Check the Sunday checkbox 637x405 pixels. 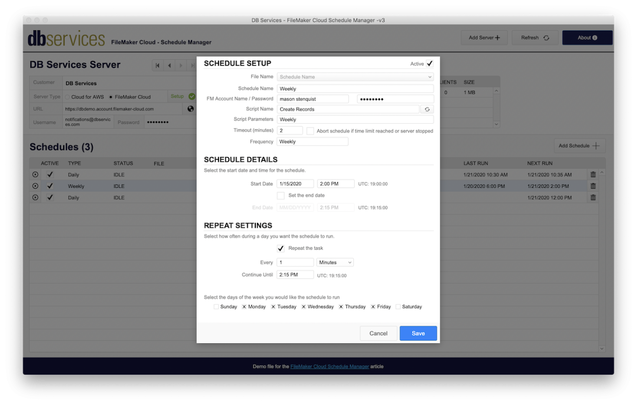[216, 307]
